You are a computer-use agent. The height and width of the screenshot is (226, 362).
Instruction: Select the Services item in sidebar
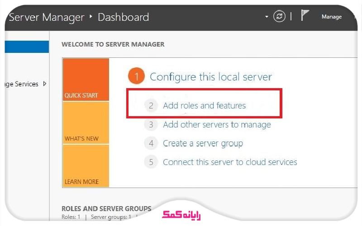tap(21, 84)
